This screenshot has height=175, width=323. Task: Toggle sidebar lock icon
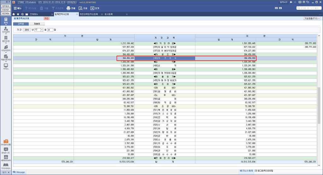point(7,2)
